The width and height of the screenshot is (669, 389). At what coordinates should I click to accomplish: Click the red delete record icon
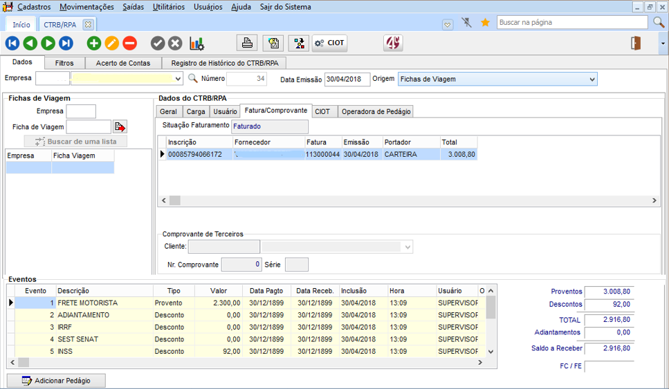[130, 44]
